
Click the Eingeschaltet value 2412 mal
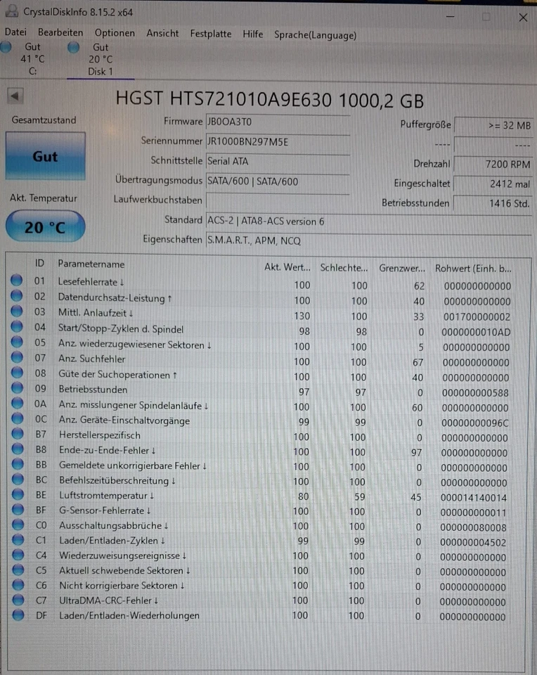pyautogui.click(x=493, y=184)
